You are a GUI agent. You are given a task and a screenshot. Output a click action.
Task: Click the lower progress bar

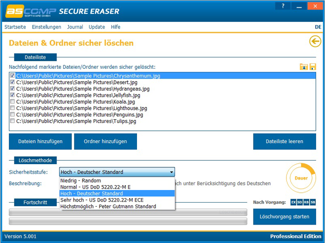tap(128, 221)
